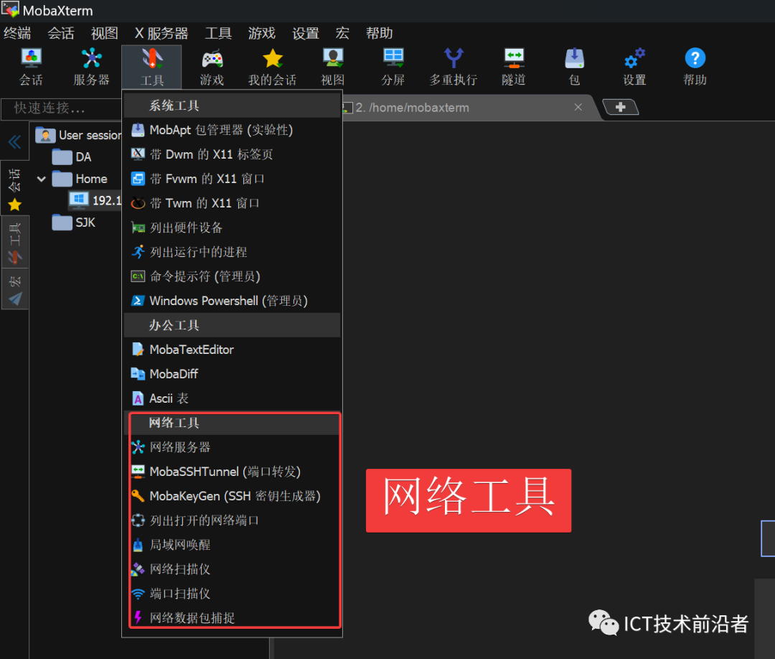Launch MobApt 包管理器 (实验性)

(232, 130)
